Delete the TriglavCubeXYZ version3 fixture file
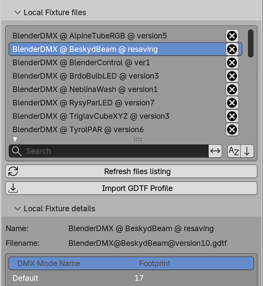This screenshot has width=263, height=286. click(x=232, y=116)
